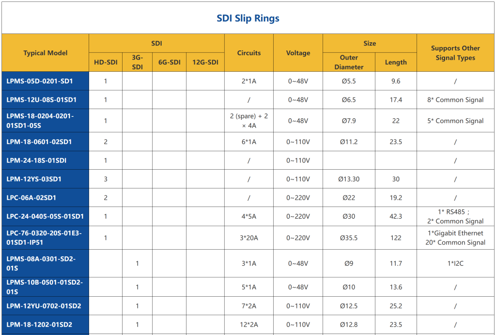Open model LPM-24-18S-01SDI
The height and width of the screenshot is (335, 496).
(x=36, y=160)
